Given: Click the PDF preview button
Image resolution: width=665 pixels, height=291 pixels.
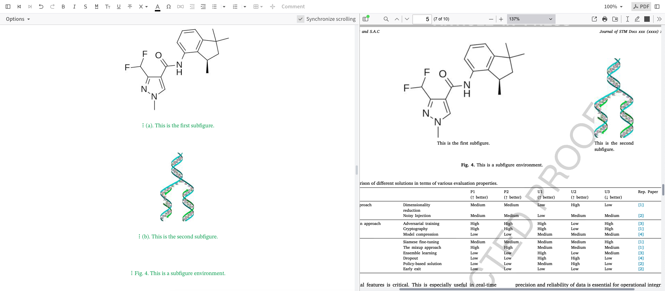Looking at the screenshot, I should pyautogui.click(x=641, y=7).
